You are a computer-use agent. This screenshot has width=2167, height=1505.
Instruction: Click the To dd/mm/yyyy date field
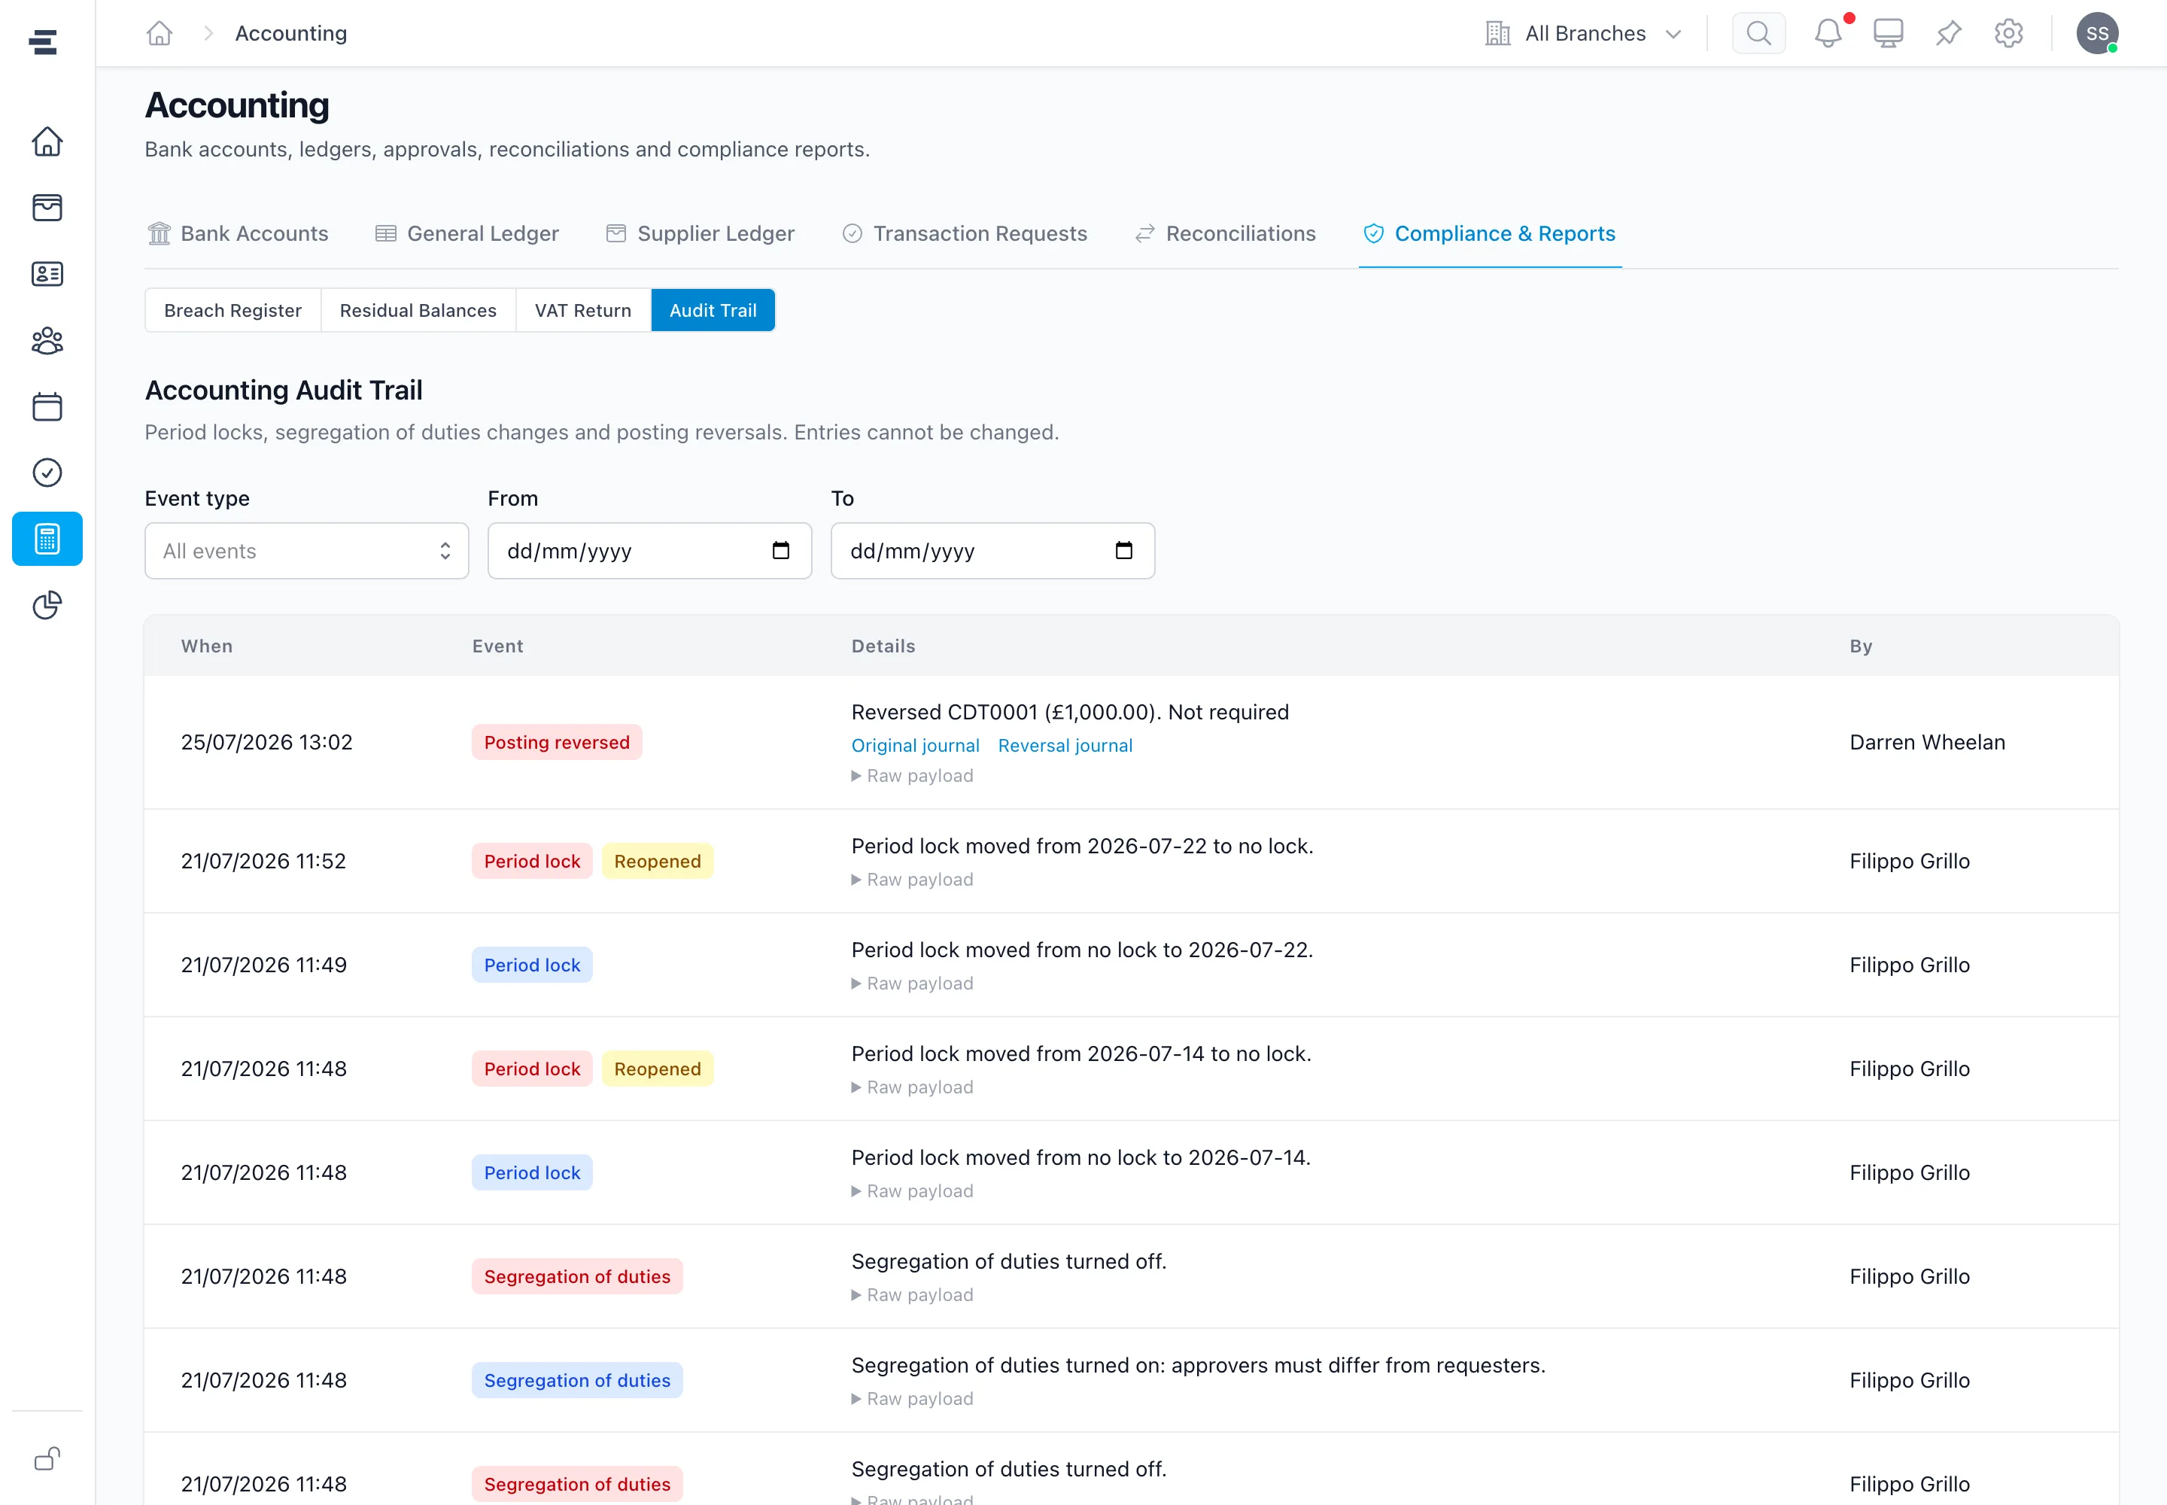[x=993, y=551]
